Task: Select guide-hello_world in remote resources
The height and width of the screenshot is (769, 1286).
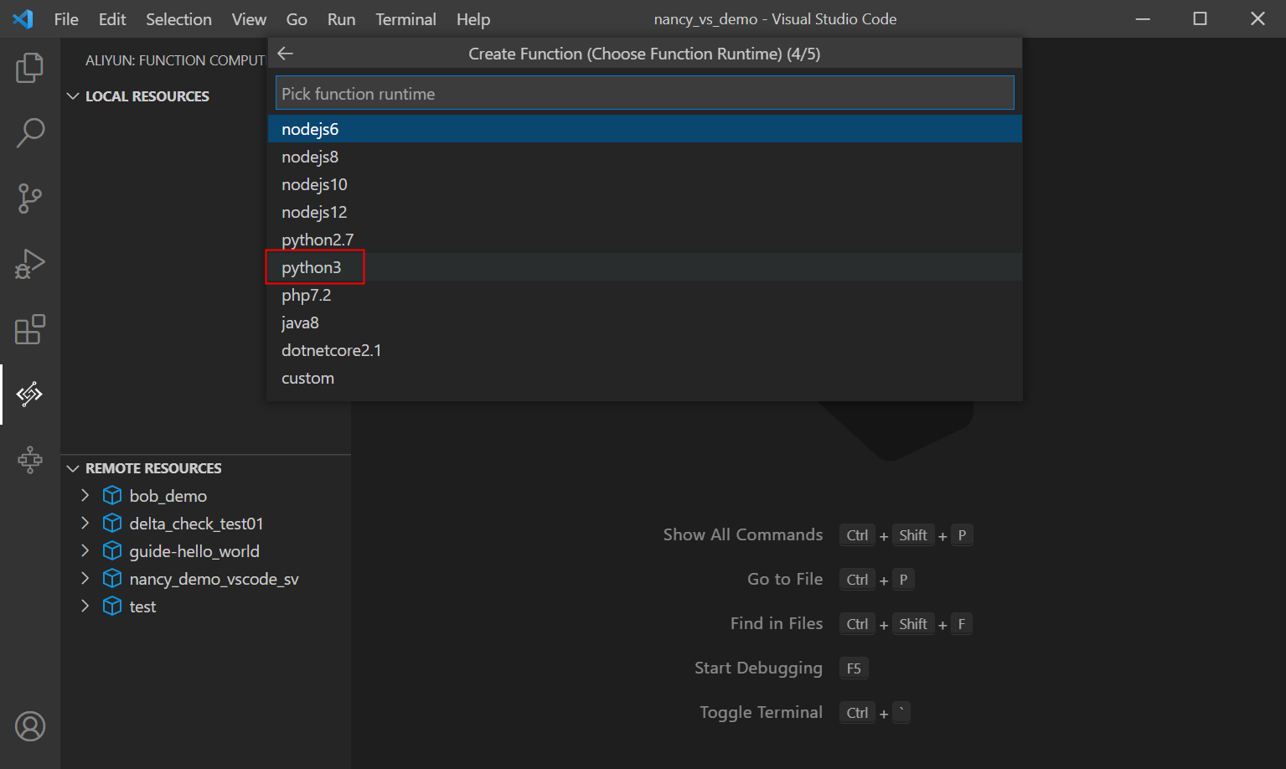Action: pos(194,551)
